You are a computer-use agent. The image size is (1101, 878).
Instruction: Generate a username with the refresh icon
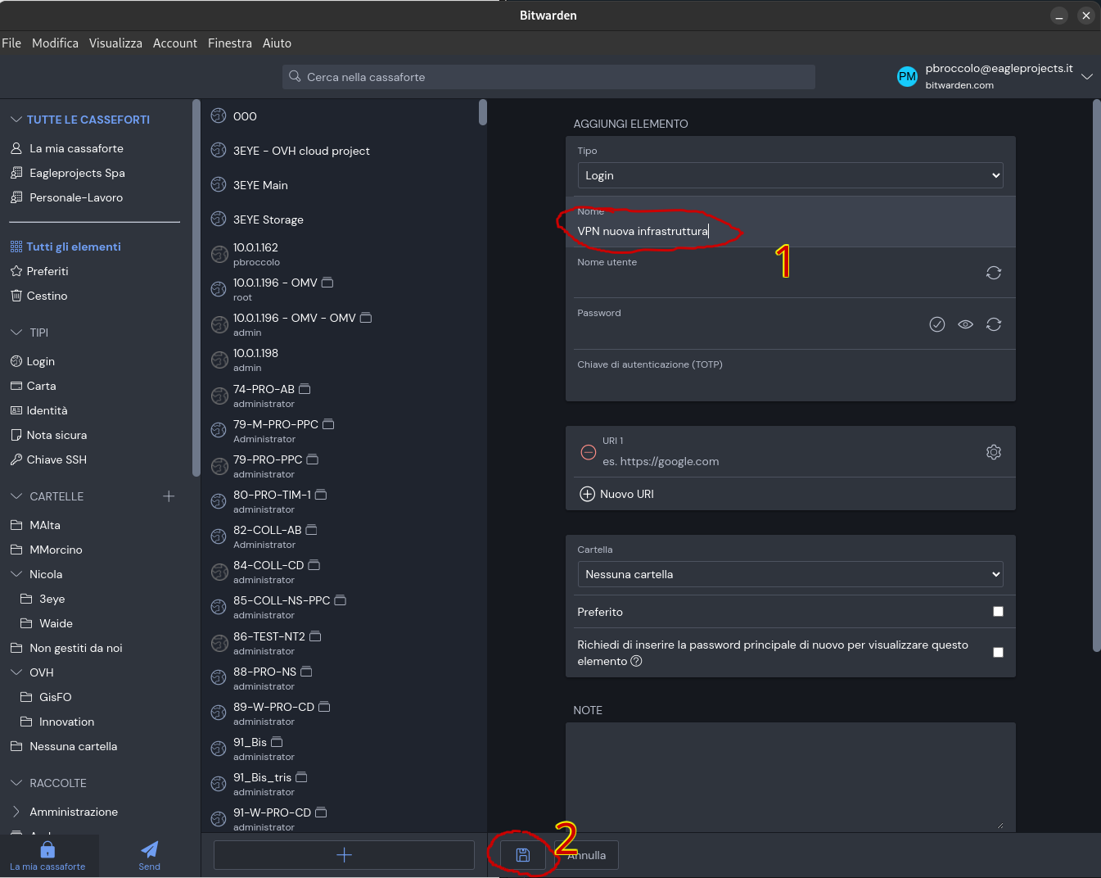993,273
